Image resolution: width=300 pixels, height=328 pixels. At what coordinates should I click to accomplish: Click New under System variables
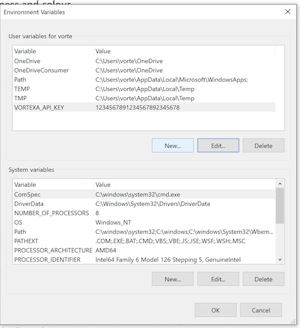point(173,279)
